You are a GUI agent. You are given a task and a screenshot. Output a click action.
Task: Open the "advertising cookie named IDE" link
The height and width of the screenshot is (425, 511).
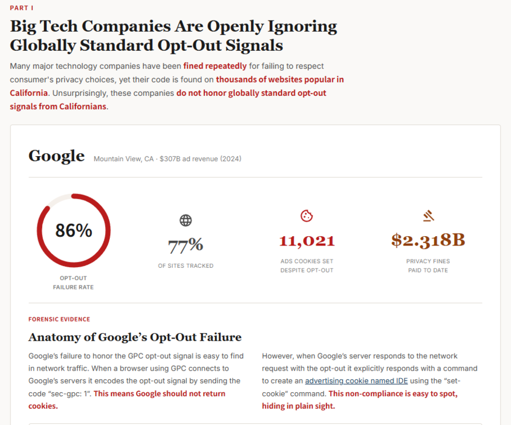[356, 381]
